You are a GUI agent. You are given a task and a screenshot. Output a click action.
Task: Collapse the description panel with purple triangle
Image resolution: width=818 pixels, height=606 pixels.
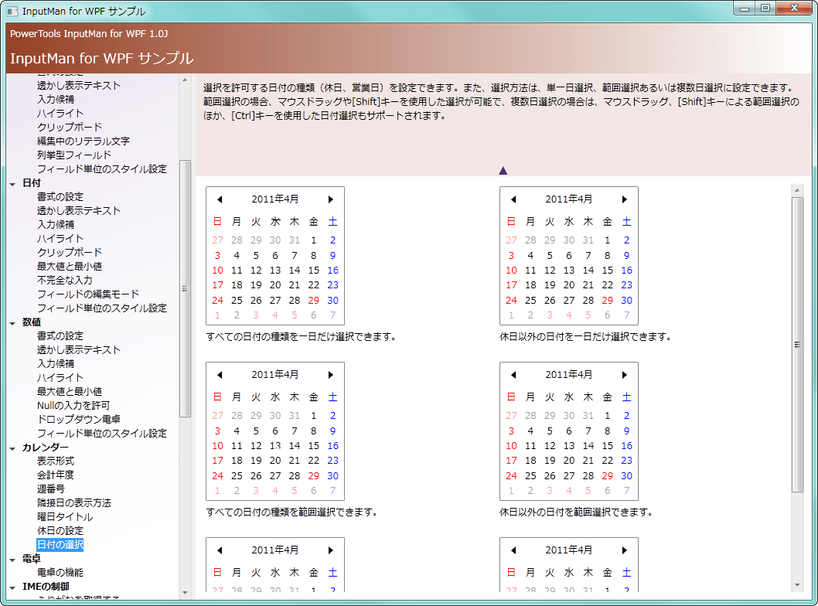pos(503,170)
